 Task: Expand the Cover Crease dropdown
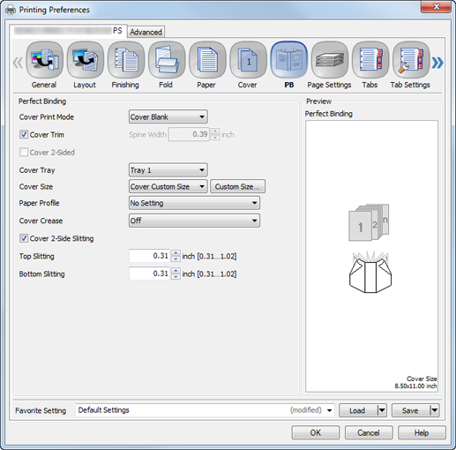(x=194, y=221)
